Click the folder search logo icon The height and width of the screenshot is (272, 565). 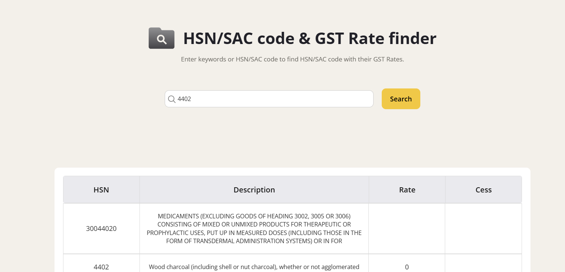(x=161, y=38)
